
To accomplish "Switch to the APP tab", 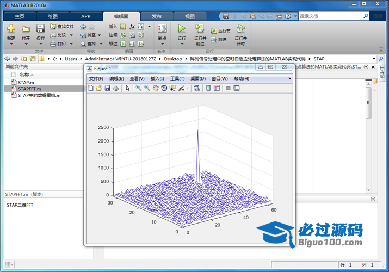I will [x=85, y=17].
